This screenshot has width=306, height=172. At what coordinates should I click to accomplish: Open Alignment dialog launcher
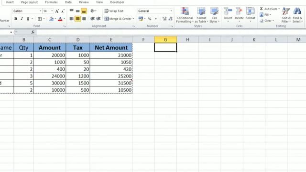(x=134, y=26)
